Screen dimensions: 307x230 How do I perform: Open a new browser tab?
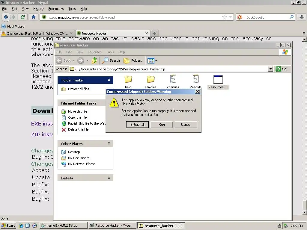[154, 33]
